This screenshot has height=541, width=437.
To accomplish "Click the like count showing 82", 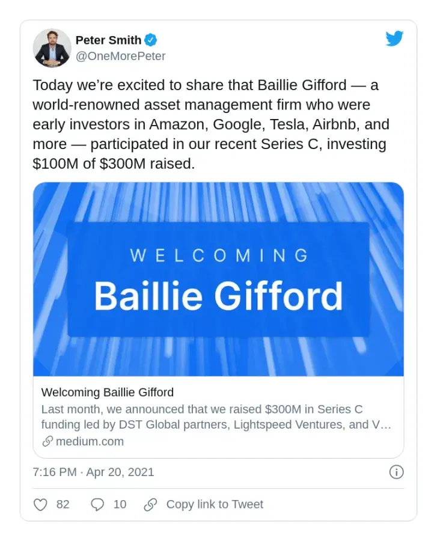I will click(x=62, y=504).
